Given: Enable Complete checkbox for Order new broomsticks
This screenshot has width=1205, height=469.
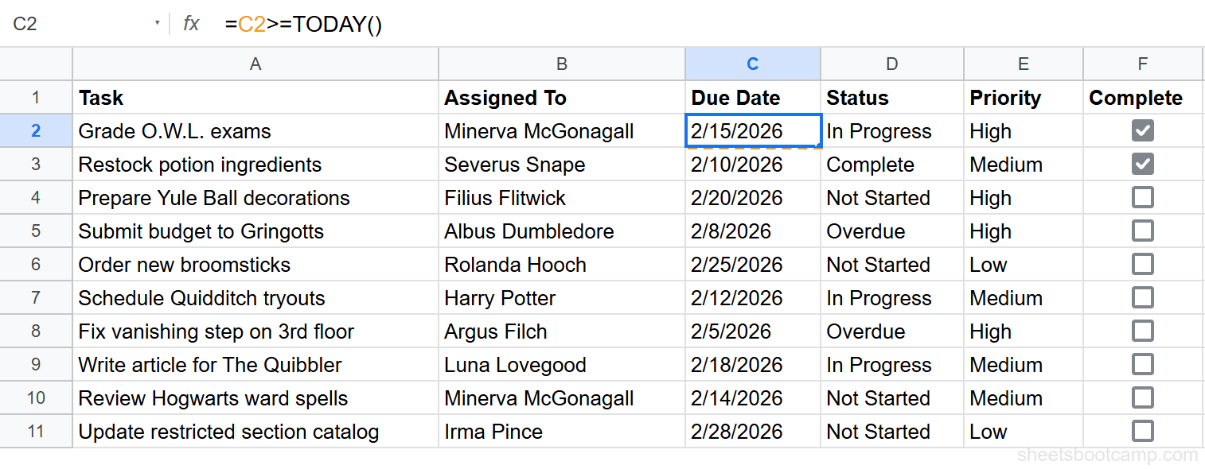Looking at the screenshot, I should tap(1142, 264).
